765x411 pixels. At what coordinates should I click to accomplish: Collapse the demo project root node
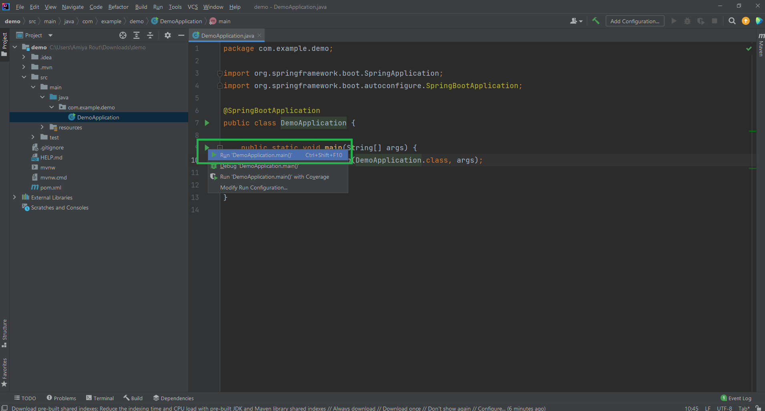(x=15, y=47)
